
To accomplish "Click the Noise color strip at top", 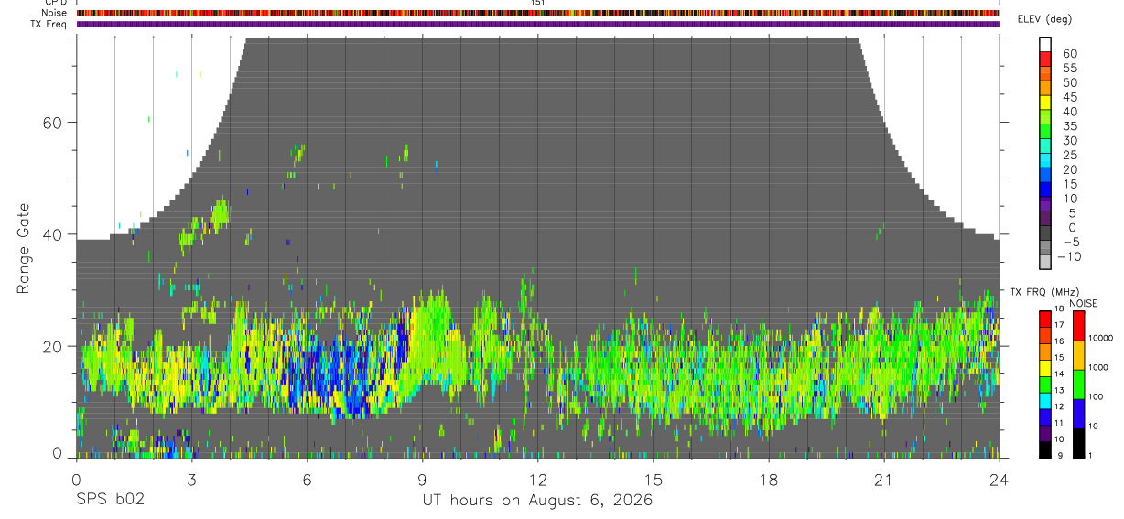I will tap(538, 13).
